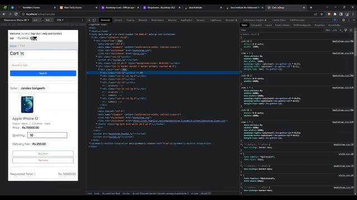Switch to Java Institute browser tab
This screenshot has width=357, height=200.
click(x=203, y=7)
